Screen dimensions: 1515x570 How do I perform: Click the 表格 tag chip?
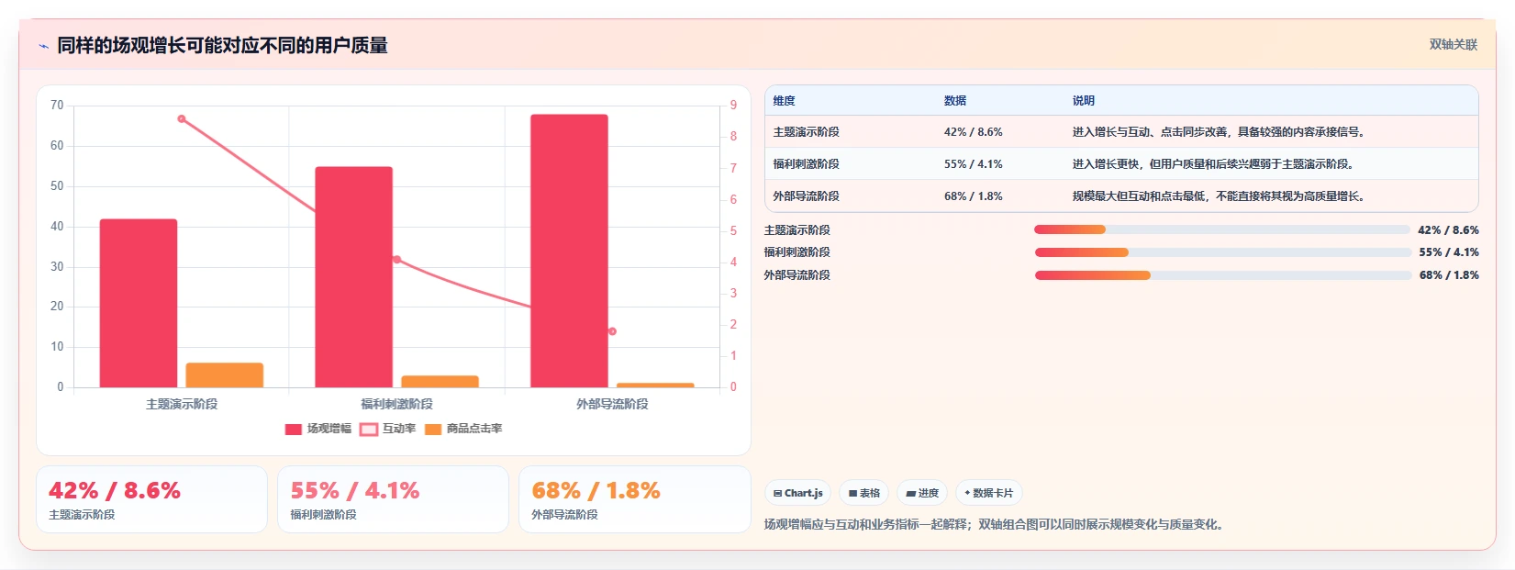[x=863, y=493]
